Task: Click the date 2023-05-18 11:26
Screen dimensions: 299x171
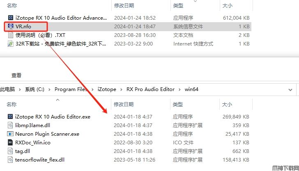Action: [134, 160]
